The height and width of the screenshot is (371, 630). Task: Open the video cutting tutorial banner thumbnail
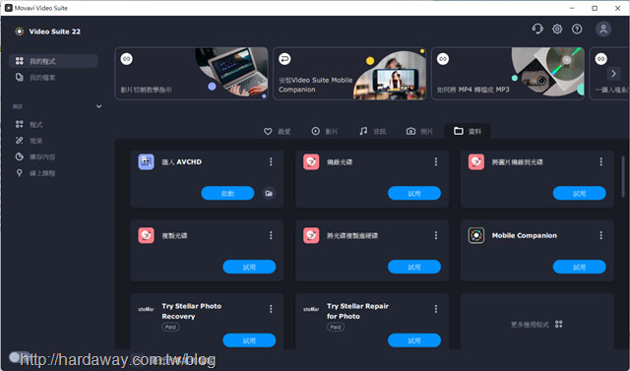pyautogui.click(x=231, y=72)
